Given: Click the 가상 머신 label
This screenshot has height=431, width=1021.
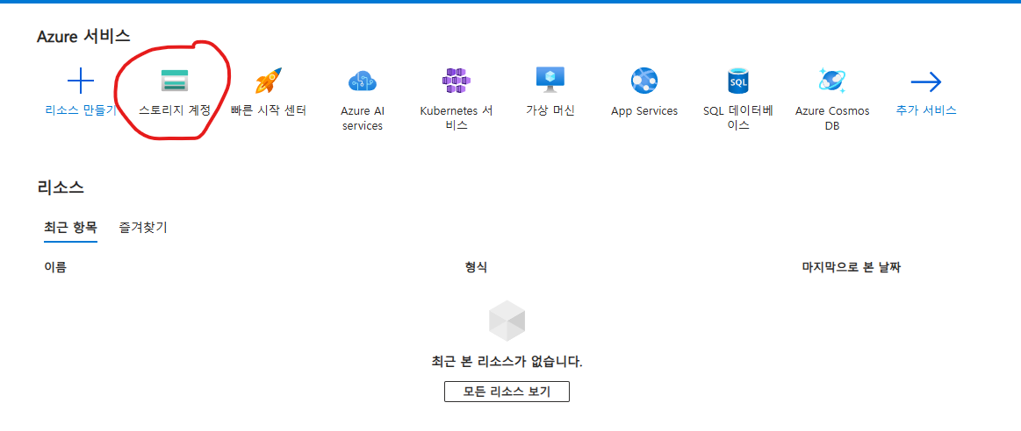Looking at the screenshot, I should [x=550, y=110].
